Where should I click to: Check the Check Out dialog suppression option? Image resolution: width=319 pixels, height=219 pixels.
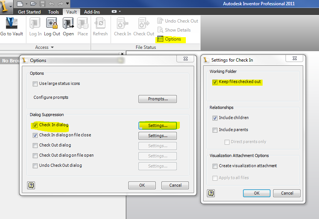coord(35,145)
